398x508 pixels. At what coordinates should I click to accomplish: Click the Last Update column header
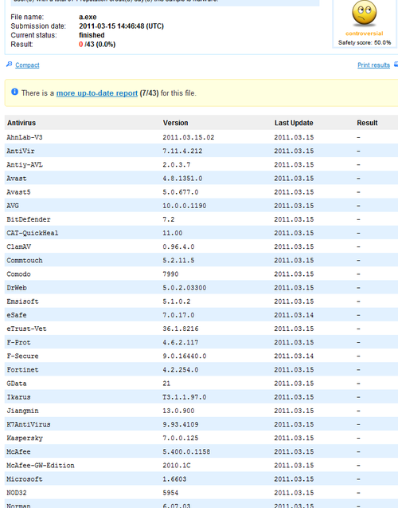(x=294, y=123)
